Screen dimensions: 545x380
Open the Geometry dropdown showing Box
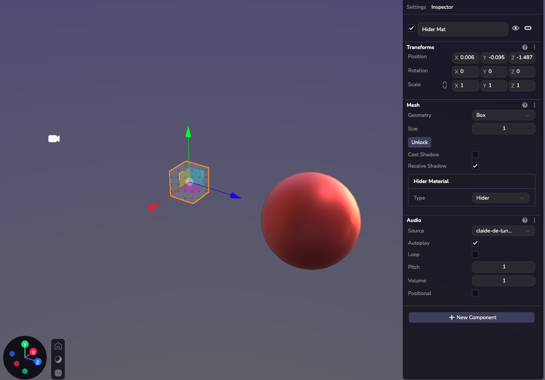click(503, 115)
